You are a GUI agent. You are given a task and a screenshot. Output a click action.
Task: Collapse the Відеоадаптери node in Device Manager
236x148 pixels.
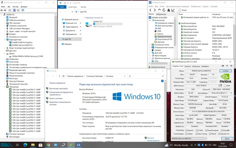[x=4, y=39]
